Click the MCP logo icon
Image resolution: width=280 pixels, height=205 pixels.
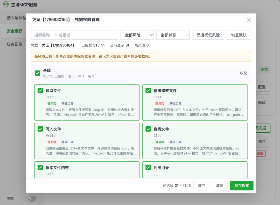[6, 4]
